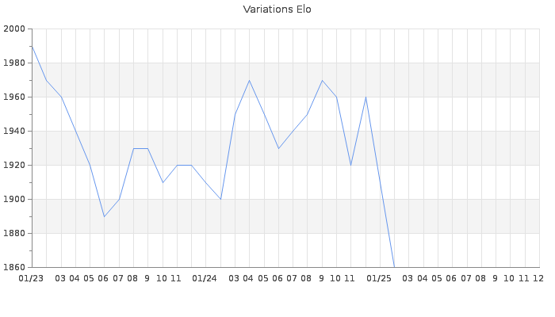Click the 1900 label on the y-axis

pos(14,200)
